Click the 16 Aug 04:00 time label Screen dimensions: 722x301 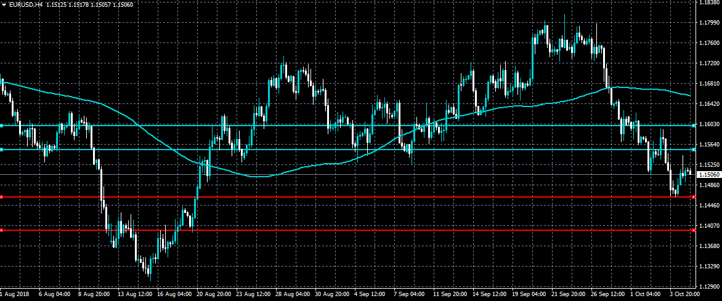(174, 294)
